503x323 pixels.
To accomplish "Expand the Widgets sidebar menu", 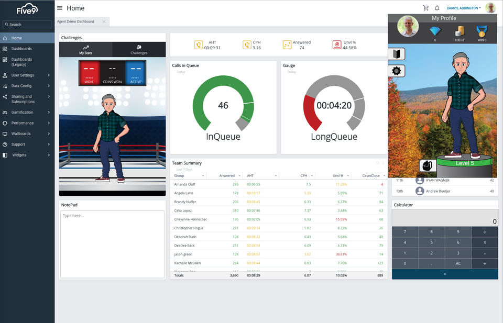I will pos(27,155).
